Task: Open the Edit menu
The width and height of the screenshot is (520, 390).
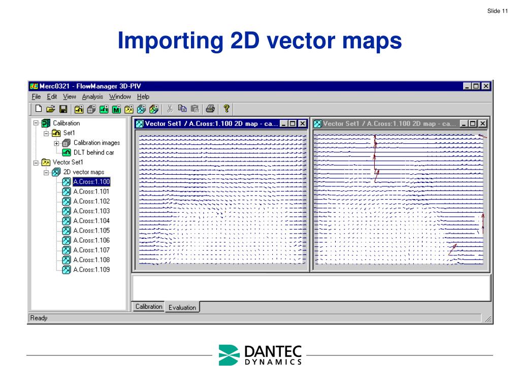Action: (52, 97)
